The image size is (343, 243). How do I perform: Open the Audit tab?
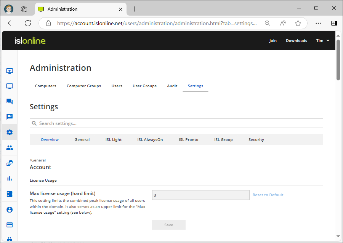172,86
